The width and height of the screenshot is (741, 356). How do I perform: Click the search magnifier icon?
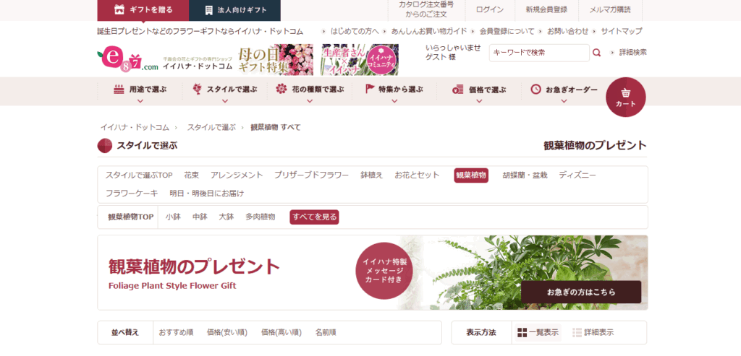[x=597, y=53]
